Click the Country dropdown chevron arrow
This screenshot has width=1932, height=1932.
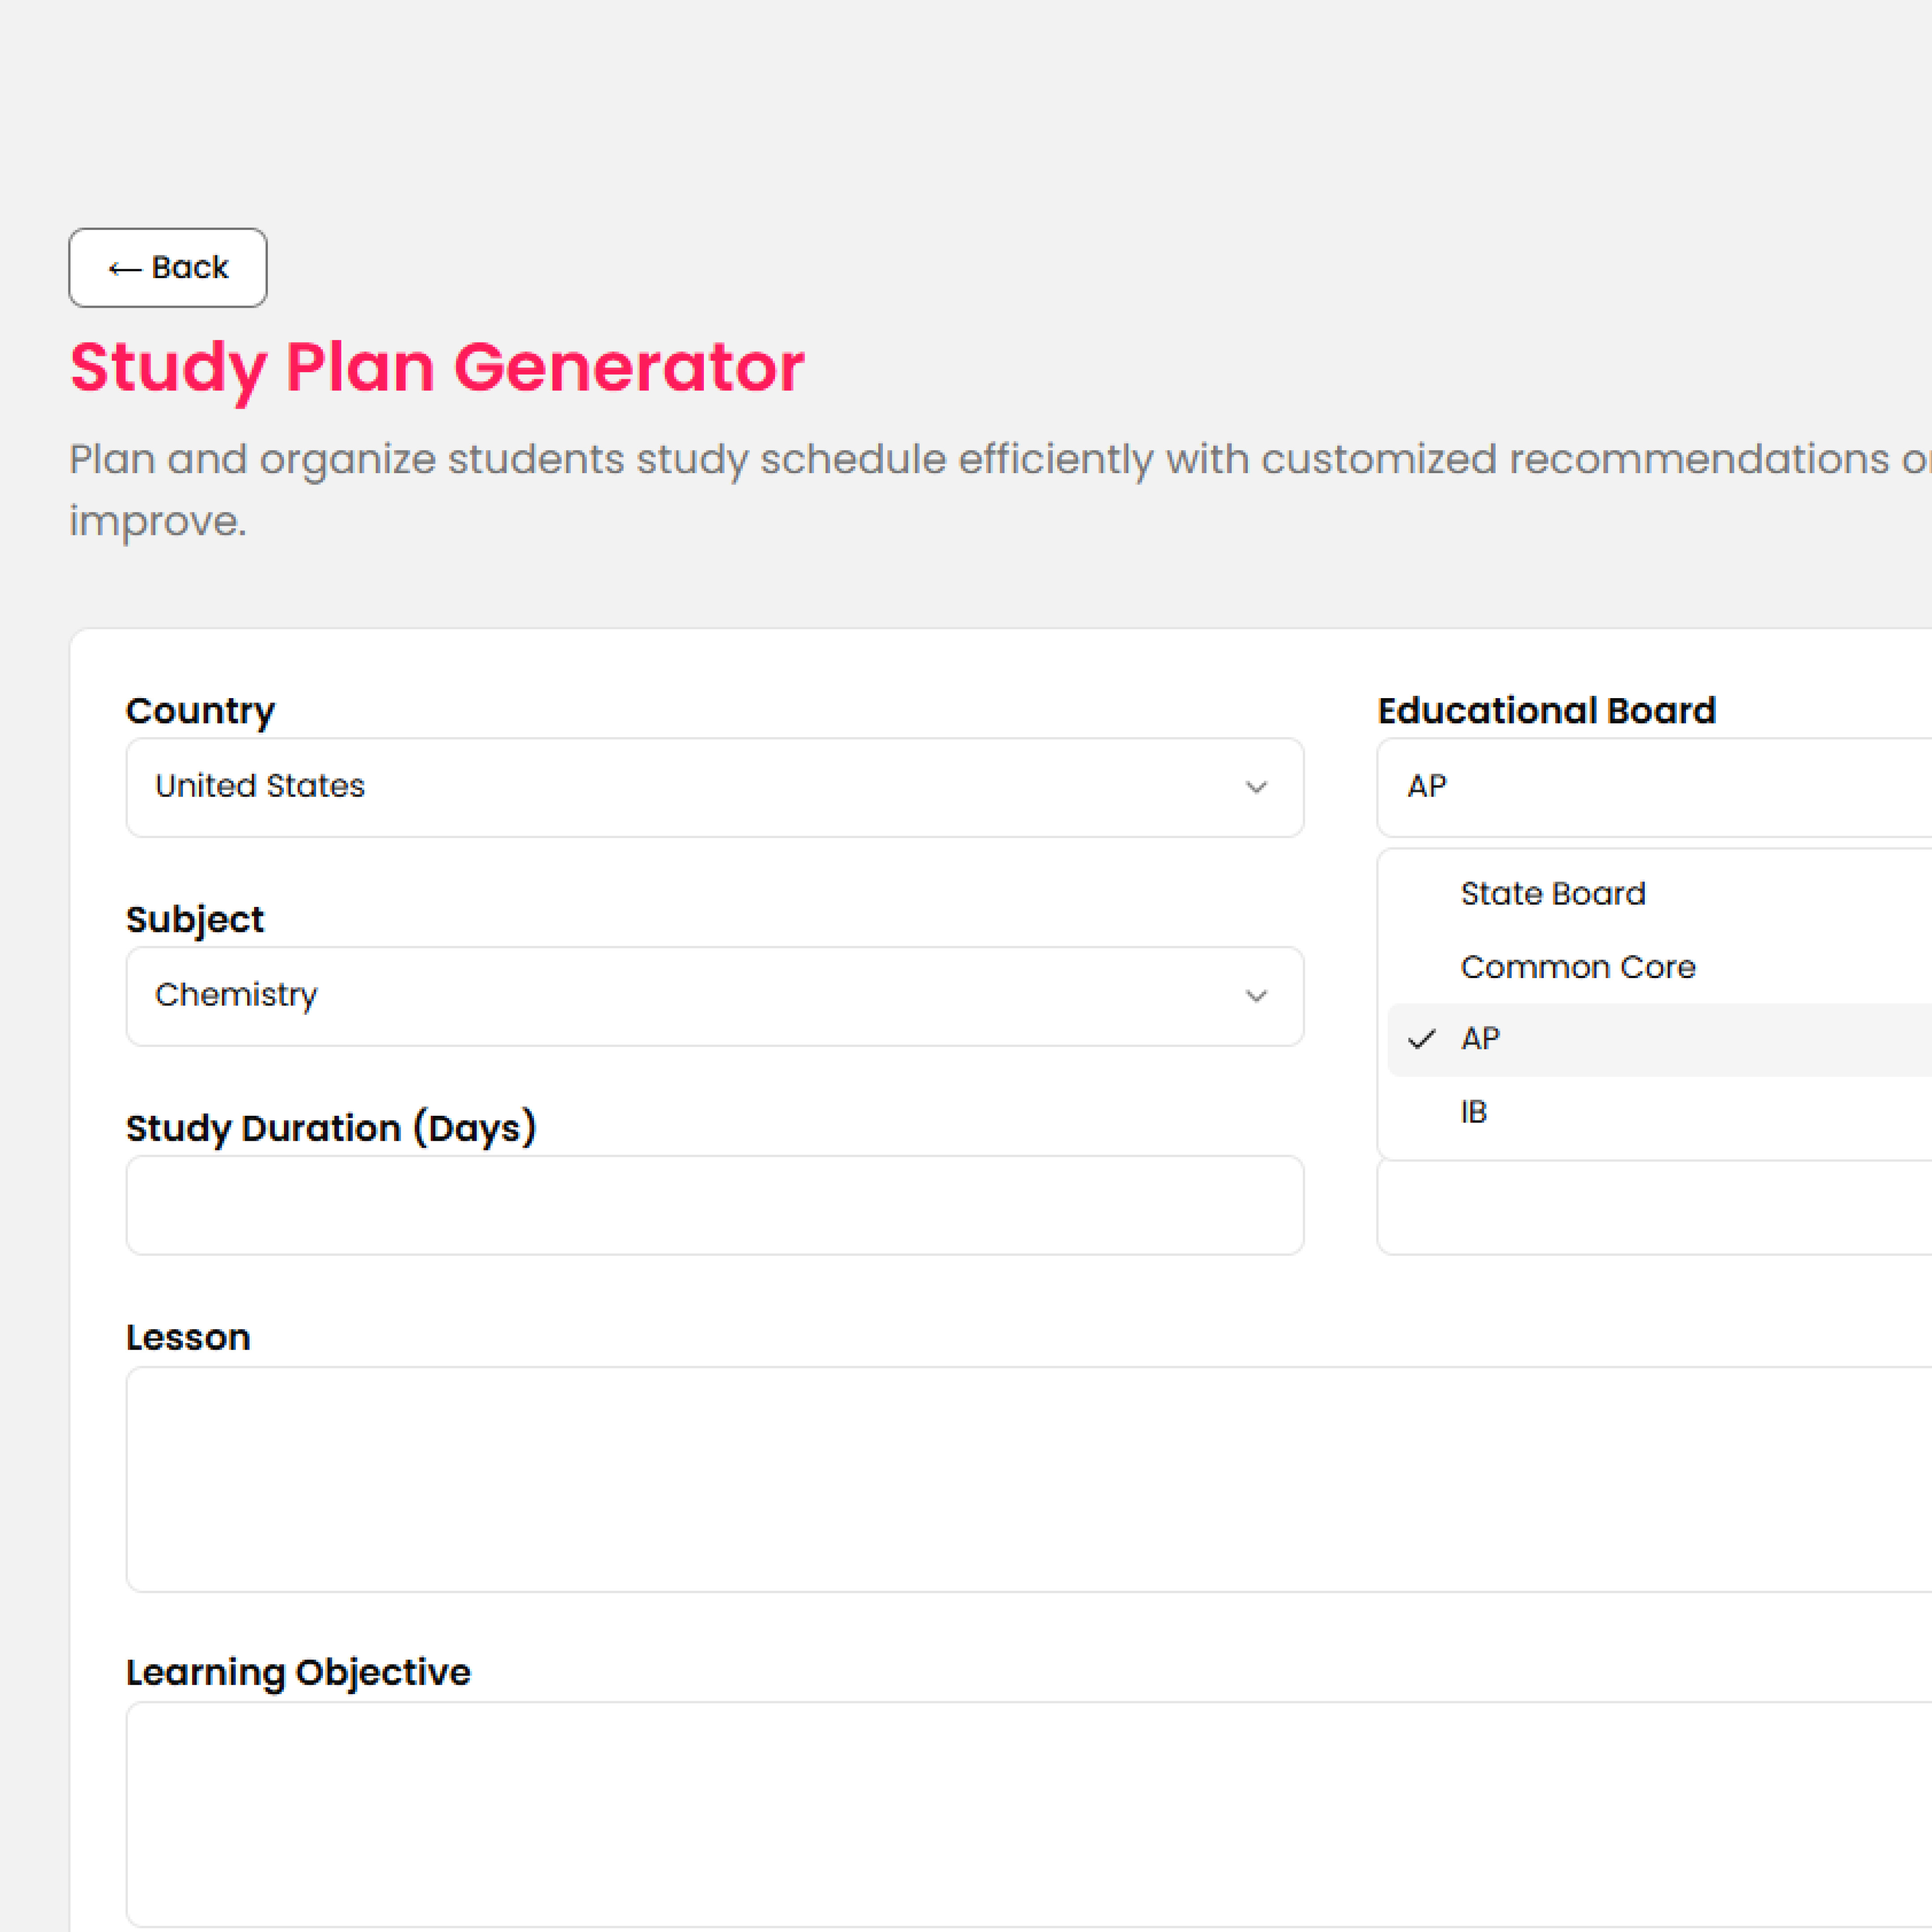pos(1256,788)
